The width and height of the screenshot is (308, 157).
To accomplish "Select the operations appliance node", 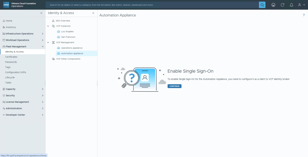I will [x=72, y=48].
